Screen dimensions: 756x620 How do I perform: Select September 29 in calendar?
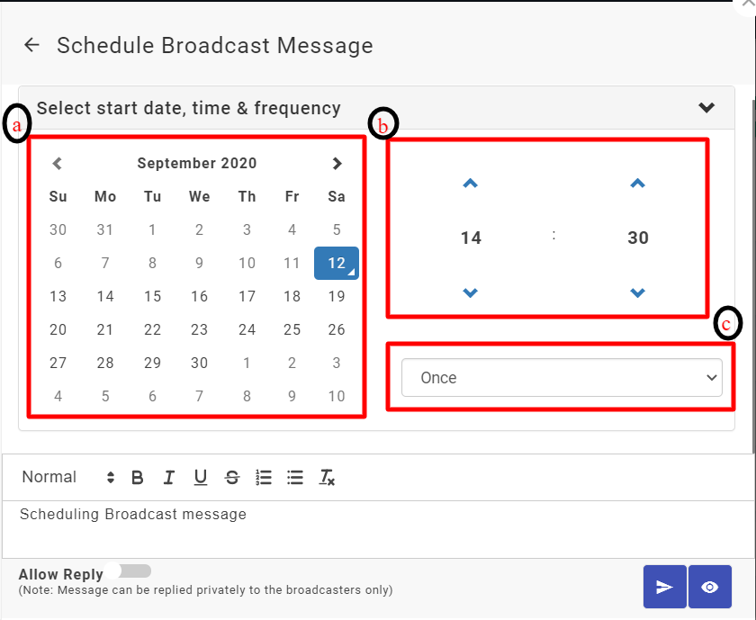tap(152, 363)
